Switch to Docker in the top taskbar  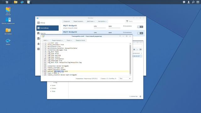(x=22, y=2)
